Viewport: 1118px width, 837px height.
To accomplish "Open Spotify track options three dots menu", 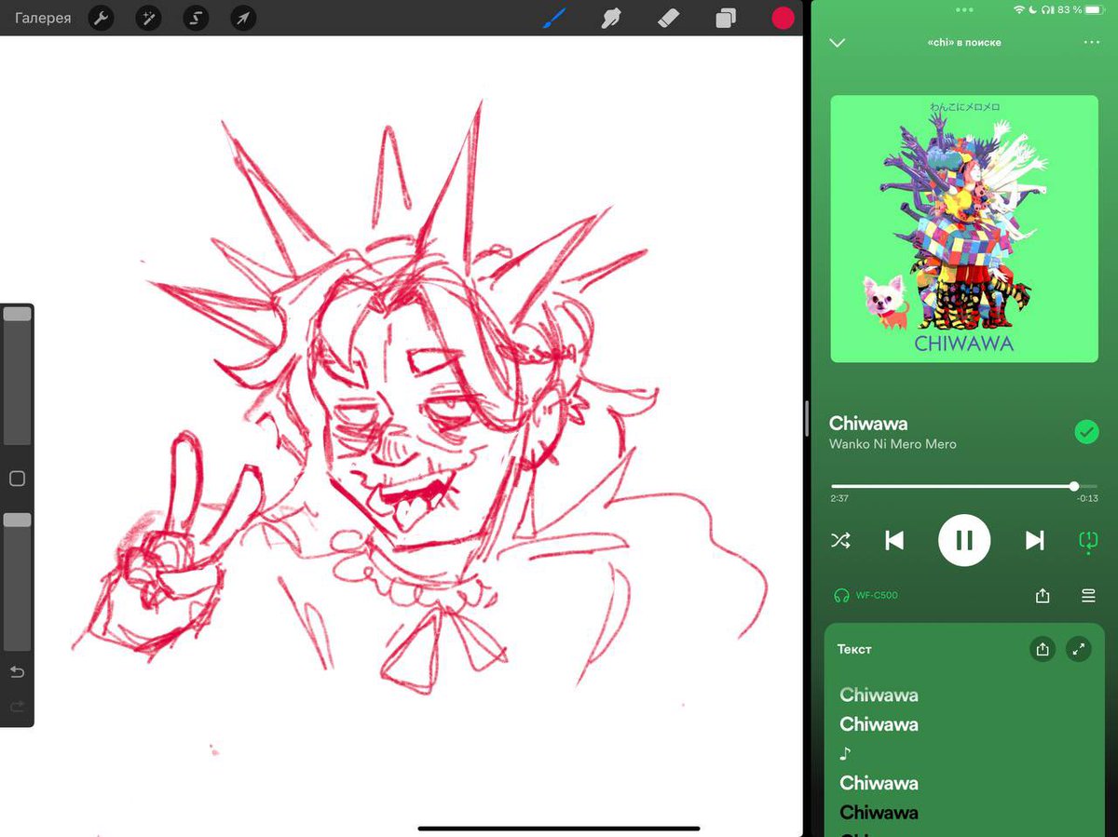I will click(1092, 42).
